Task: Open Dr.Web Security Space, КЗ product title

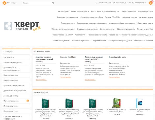Action: click(x=116, y=111)
